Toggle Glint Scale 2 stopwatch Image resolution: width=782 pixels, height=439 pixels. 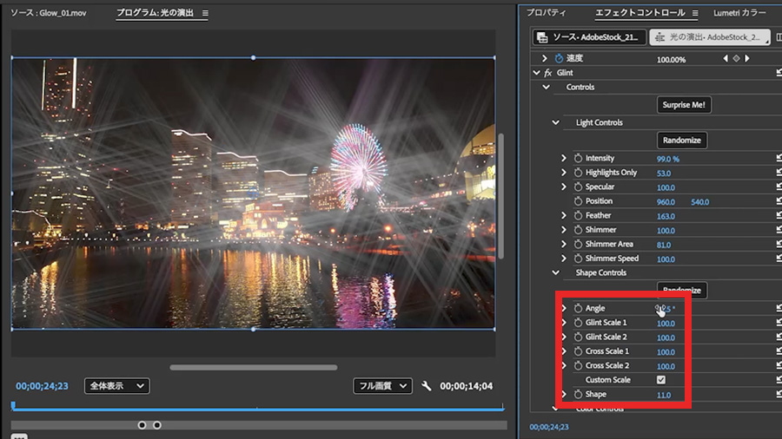(x=578, y=337)
